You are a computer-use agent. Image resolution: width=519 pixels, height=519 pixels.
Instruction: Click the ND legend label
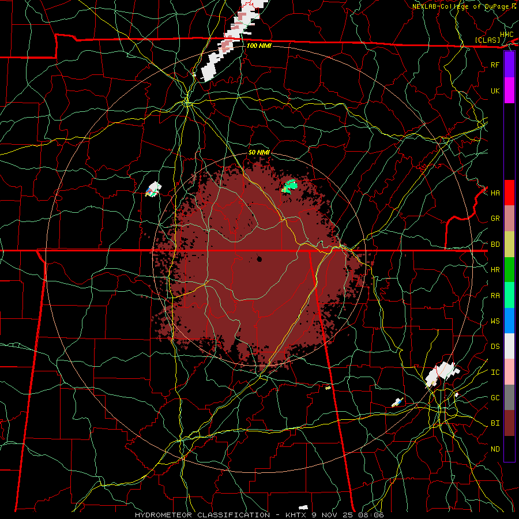point(495,449)
